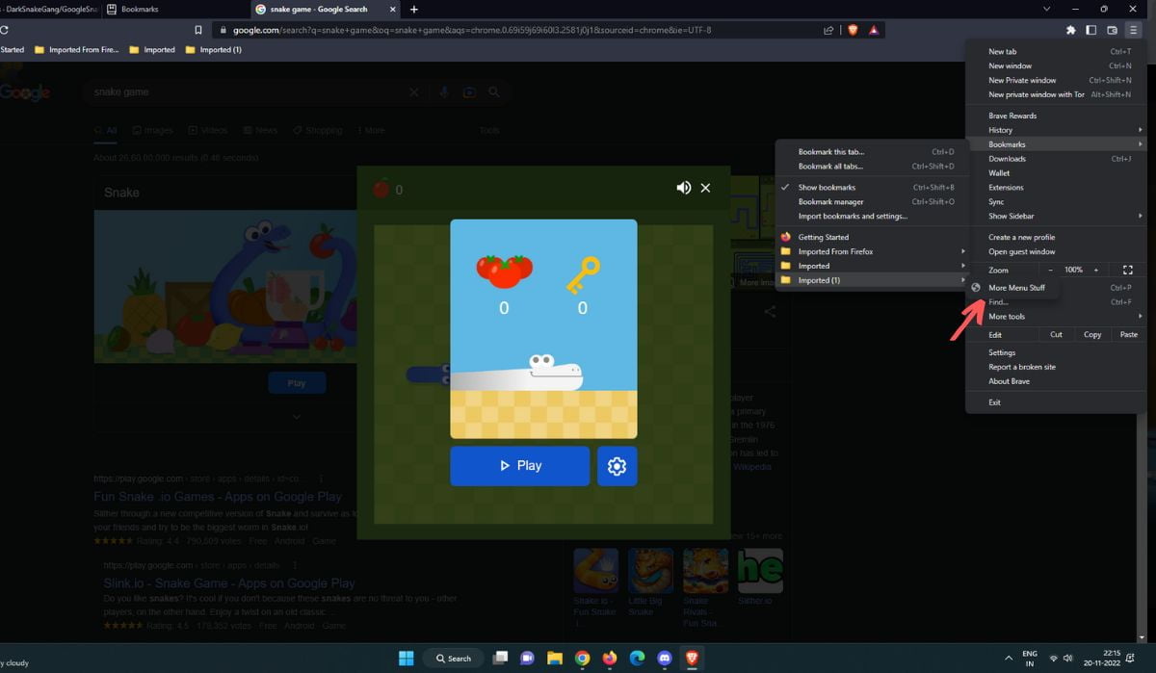This screenshot has width=1156, height=673.
Task: Open the Extensions puzzle icon
Action: coord(1070,30)
